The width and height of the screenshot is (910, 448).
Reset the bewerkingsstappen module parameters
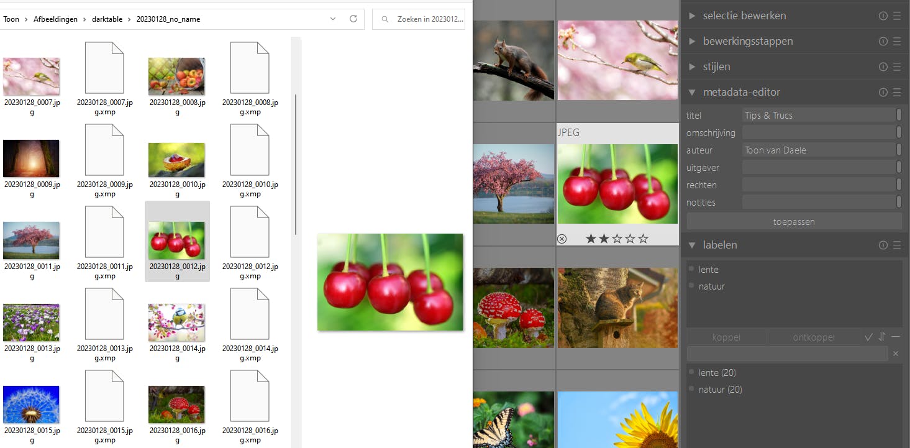[883, 42]
